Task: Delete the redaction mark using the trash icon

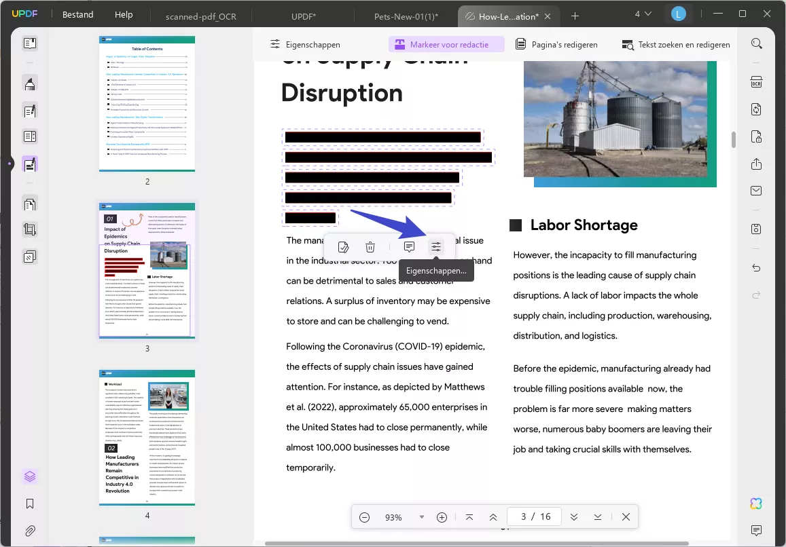Action: pyautogui.click(x=370, y=247)
